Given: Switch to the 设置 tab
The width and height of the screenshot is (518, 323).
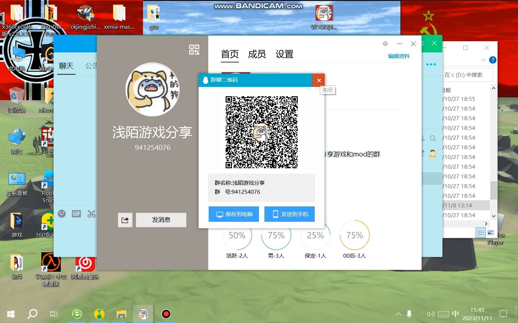Looking at the screenshot, I should (x=285, y=55).
